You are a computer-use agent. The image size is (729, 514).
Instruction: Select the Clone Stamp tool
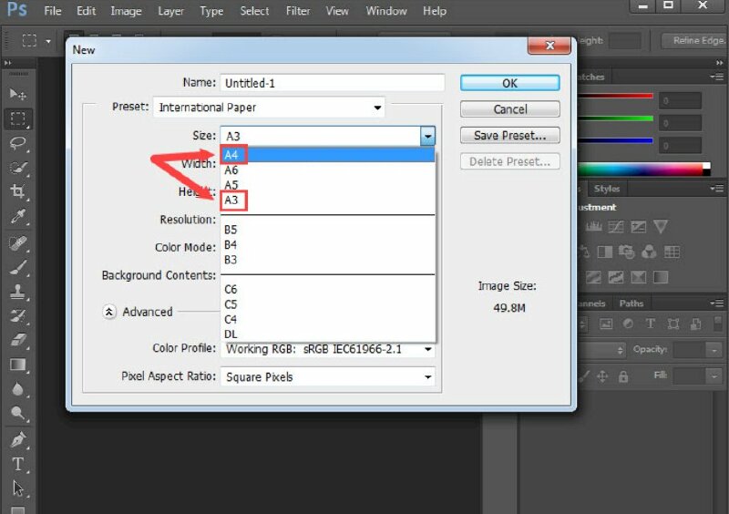pyautogui.click(x=17, y=292)
